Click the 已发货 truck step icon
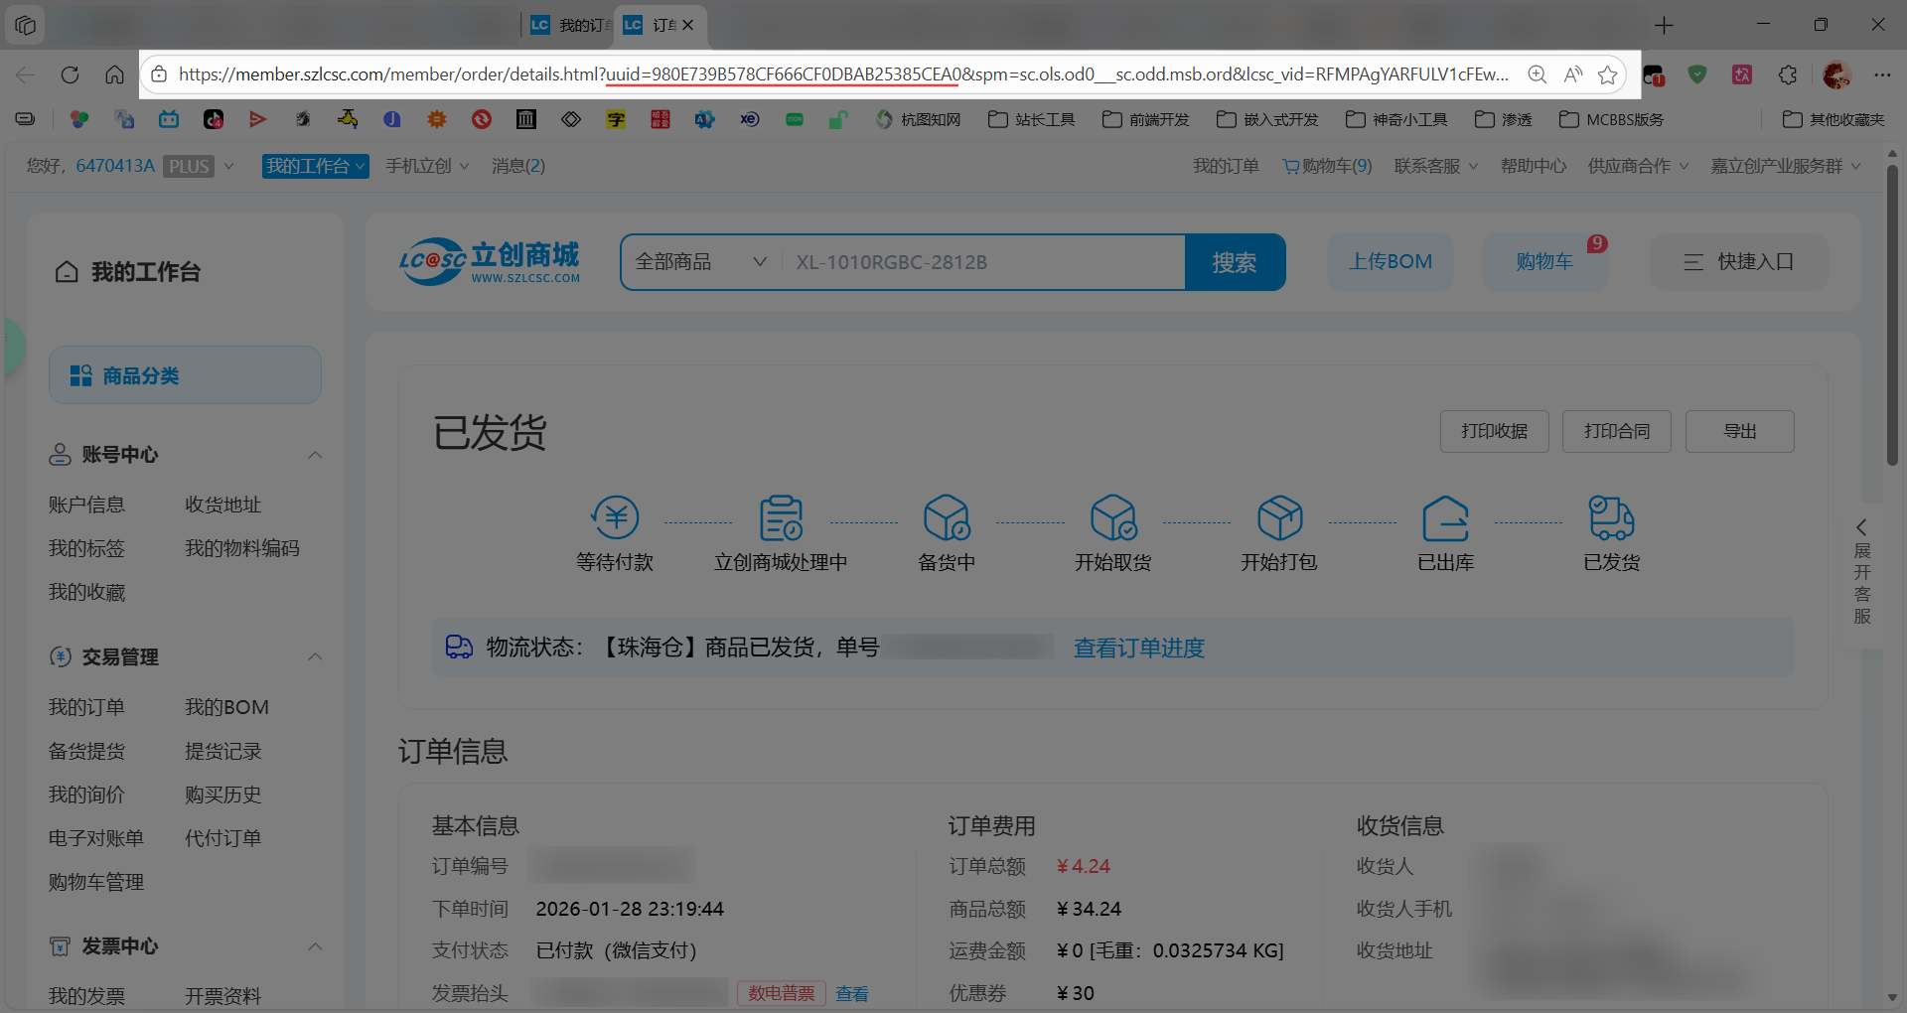Viewport: 1907px width, 1013px height. pos(1611,517)
